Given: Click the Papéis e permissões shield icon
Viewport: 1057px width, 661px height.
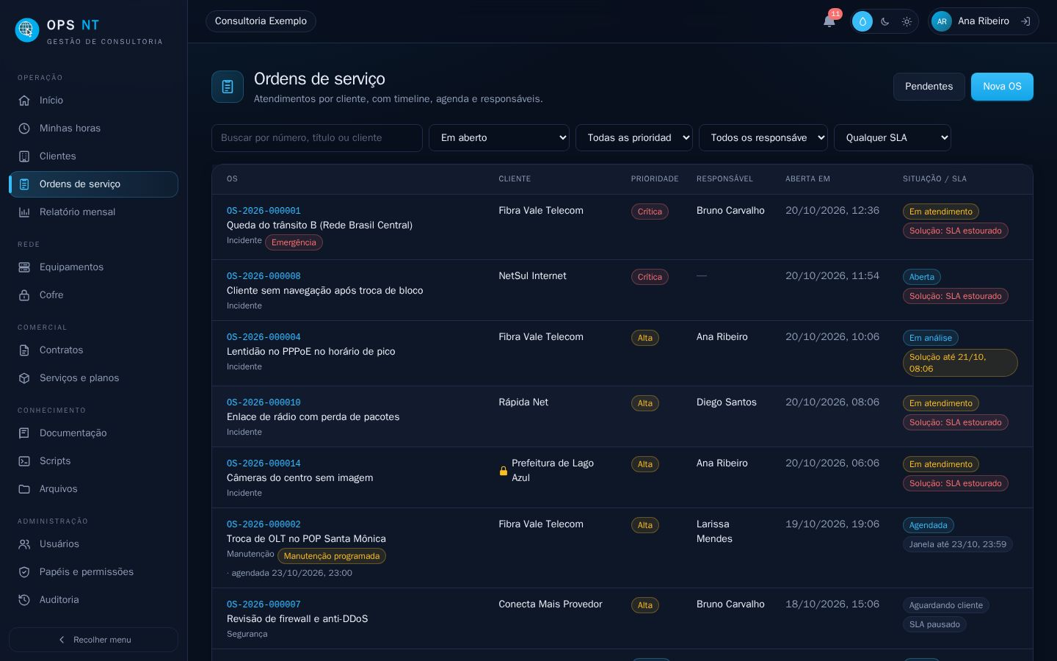Looking at the screenshot, I should pyautogui.click(x=24, y=572).
